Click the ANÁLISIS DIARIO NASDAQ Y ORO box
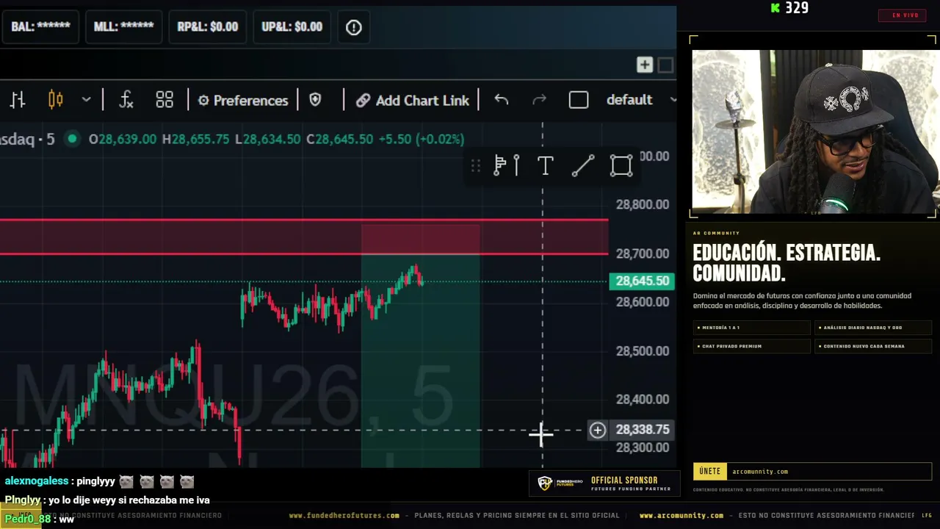Screen dimensions: 940x529 [873, 328]
